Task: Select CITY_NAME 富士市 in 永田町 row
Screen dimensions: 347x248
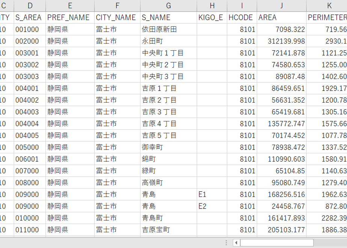Action: pyautogui.click(x=117, y=41)
